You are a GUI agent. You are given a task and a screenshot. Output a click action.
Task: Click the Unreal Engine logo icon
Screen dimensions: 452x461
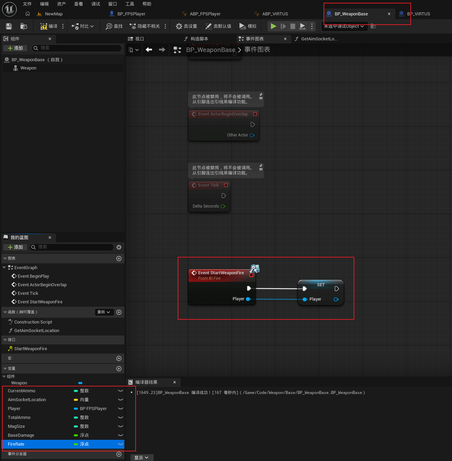pyautogui.click(x=9, y=9)
